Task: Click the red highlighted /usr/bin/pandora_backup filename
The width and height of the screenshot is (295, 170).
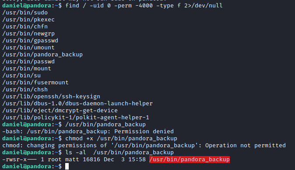Action: (189, 159)
